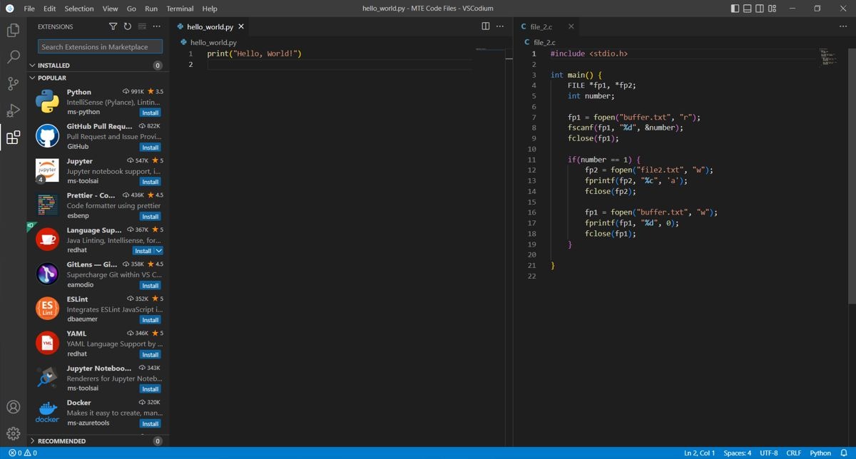Toggle the secondary sidebar visibility
This screenshot has height=459, width=856.
tap(758, 8)
